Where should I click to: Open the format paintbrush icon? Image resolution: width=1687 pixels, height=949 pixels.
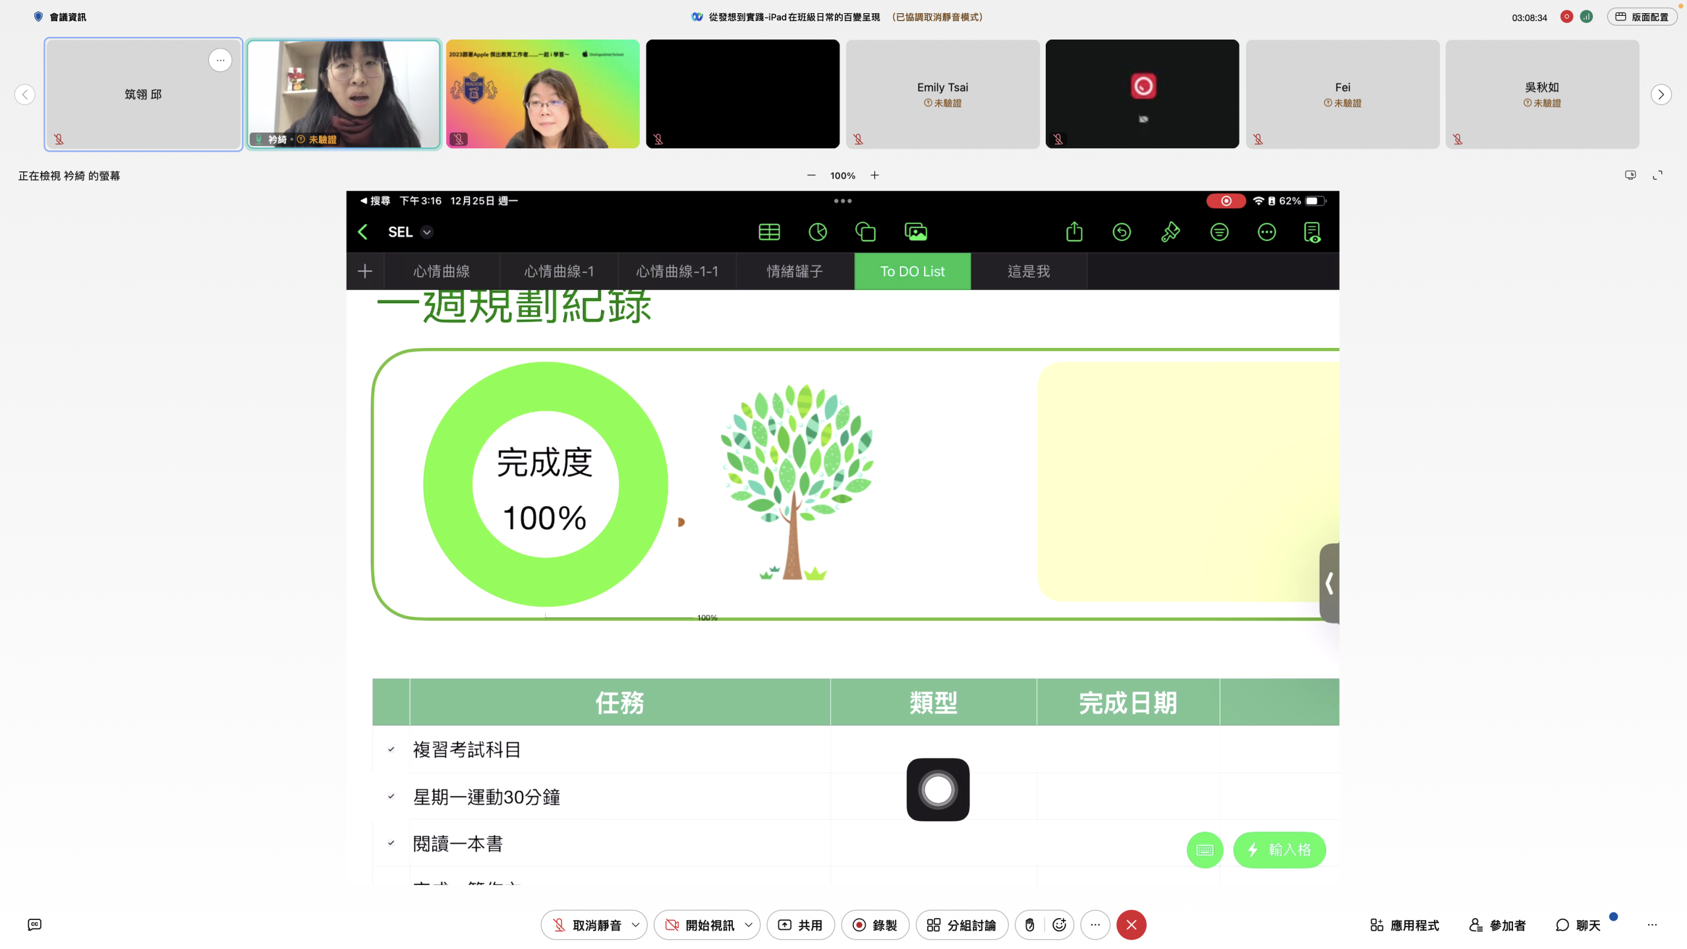[x=1170, y=232]
